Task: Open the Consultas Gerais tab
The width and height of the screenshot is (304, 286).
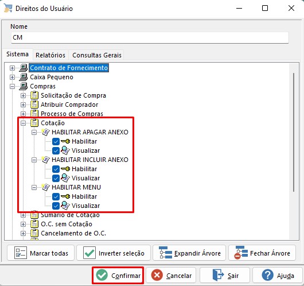Action: (97, 55)
